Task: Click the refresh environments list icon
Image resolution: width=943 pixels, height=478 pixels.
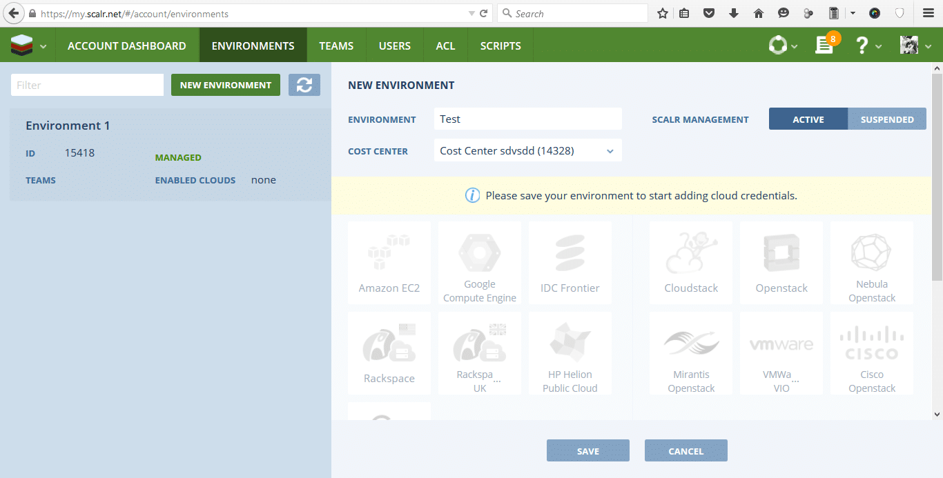Action: pos(304,85)
